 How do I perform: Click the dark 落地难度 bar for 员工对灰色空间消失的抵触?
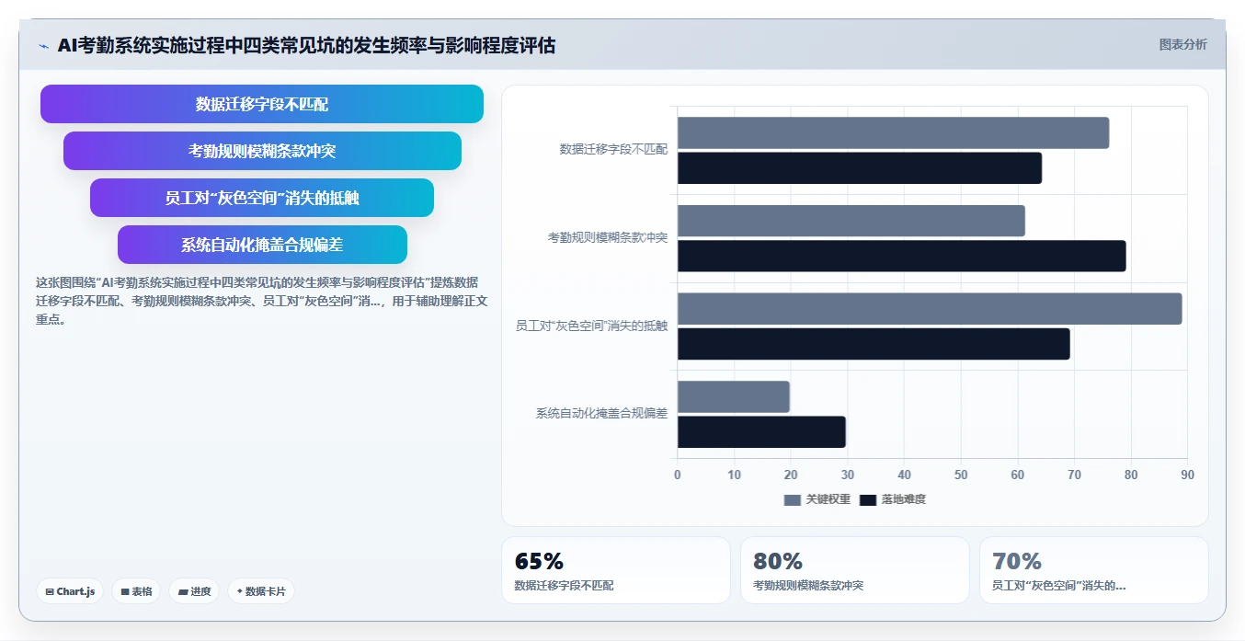pos(874,344)
